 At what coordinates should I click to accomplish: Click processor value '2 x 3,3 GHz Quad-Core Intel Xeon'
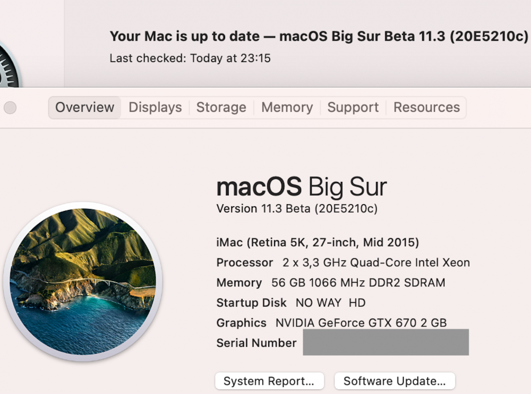tap(376, 263)
